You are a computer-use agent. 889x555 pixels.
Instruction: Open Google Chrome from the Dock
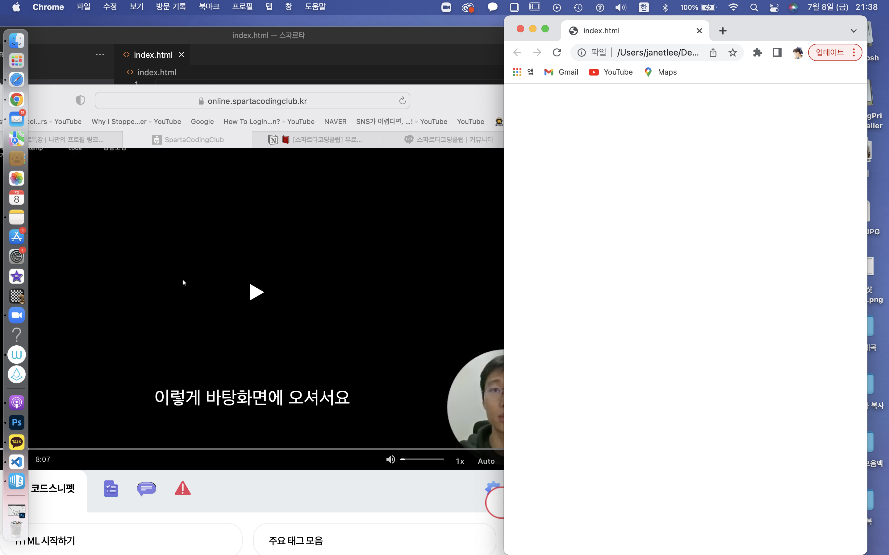coord(17,100)
